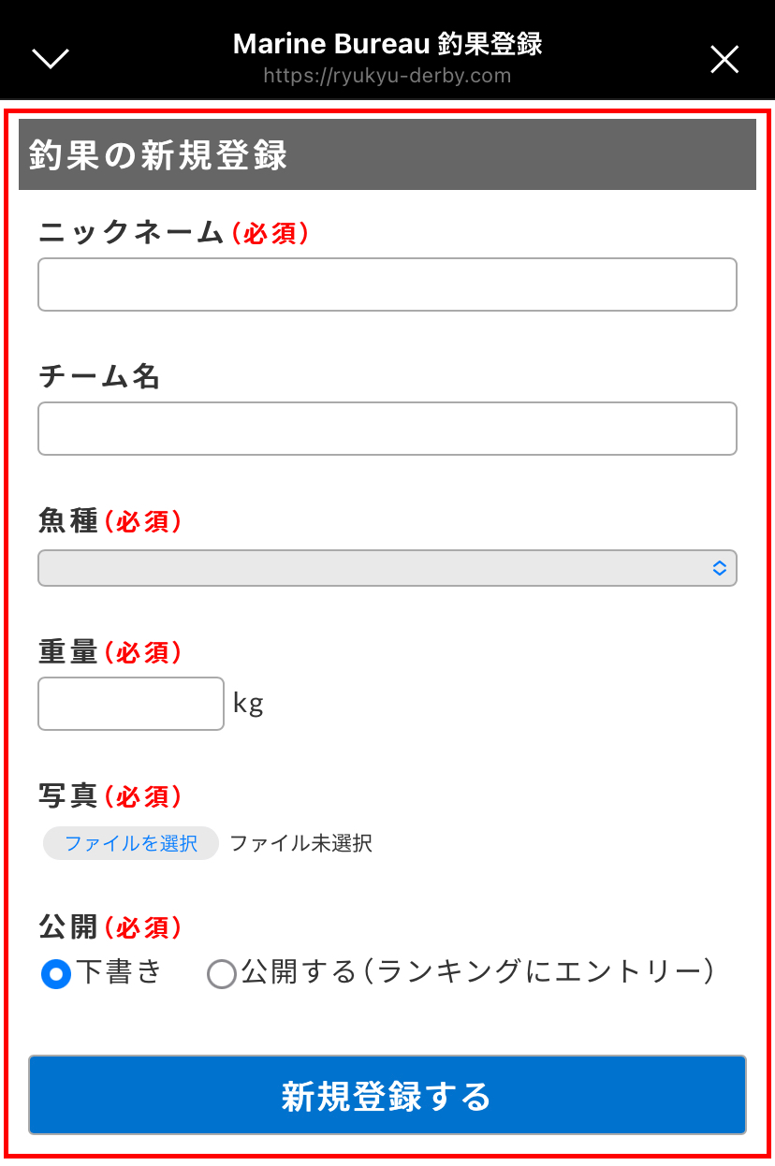
Task: Click the kg unit label beside weight field
Action: click(x=248, y=703)
